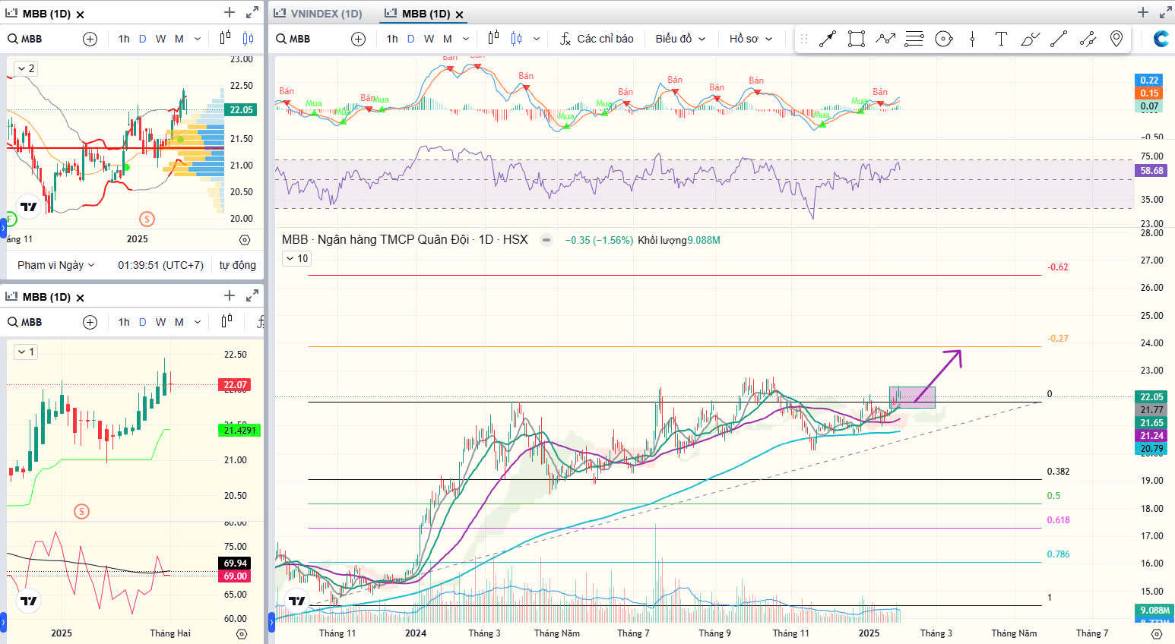This screenshot has height=644, width=1175.
Task: Select D interval in main chart toolbar
Action: [411, 39]
